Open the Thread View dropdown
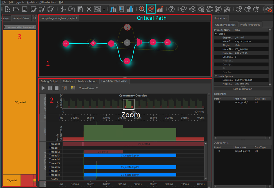This screenshot has height=188, width=274. coord(88,88)
